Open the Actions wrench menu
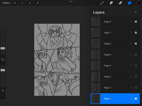Image resolution: width=142 pixels, height=106 pixels. [x=15, y=3]
